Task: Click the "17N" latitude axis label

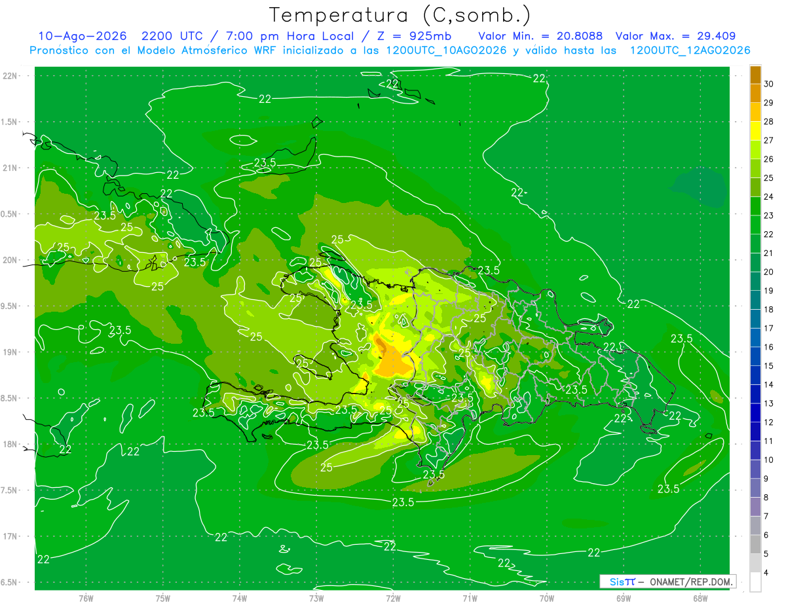Action: pos(11,536)
